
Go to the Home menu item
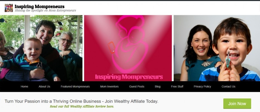(24, 87)
